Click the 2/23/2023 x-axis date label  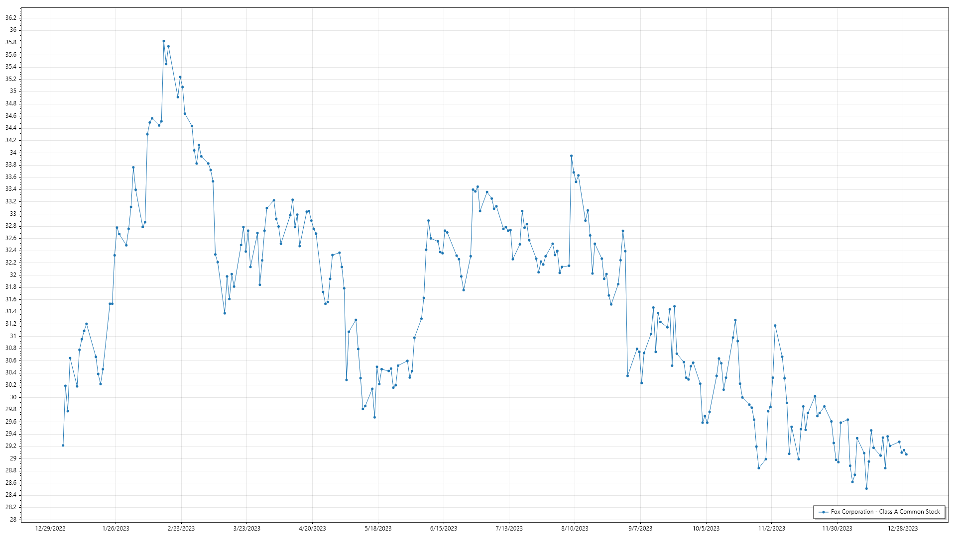click(181, 529)
